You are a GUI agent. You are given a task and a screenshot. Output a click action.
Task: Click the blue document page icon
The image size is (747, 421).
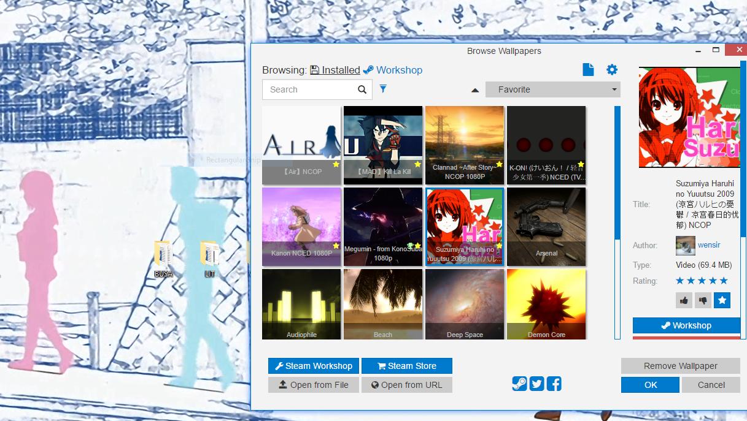[x=588, y=70]
